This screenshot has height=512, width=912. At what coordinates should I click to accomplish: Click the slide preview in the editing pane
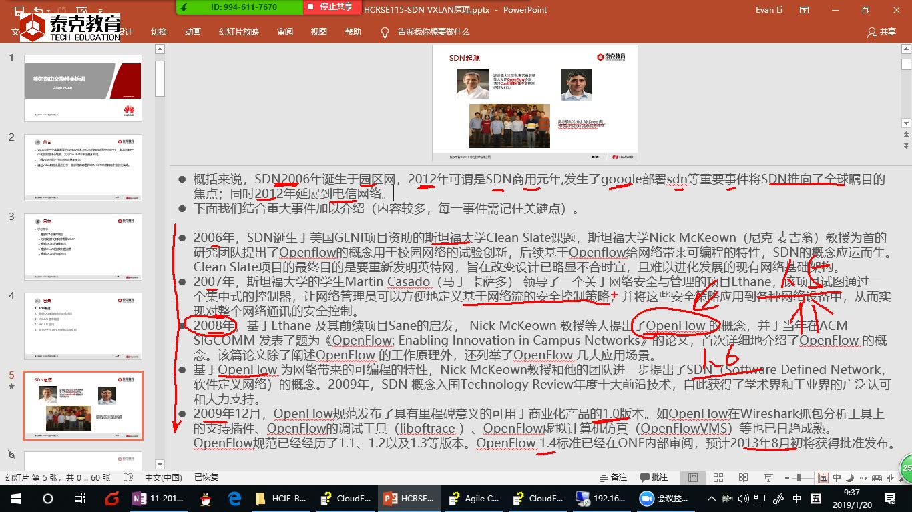tap(535, 103)
